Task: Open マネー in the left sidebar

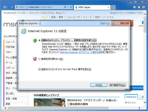Action: 9,52
